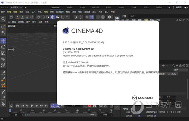Image resolution: width=189 pixels, height=121 pixels.
Task: Toggle the 生成器 checkbox
Action: (139, 116)
